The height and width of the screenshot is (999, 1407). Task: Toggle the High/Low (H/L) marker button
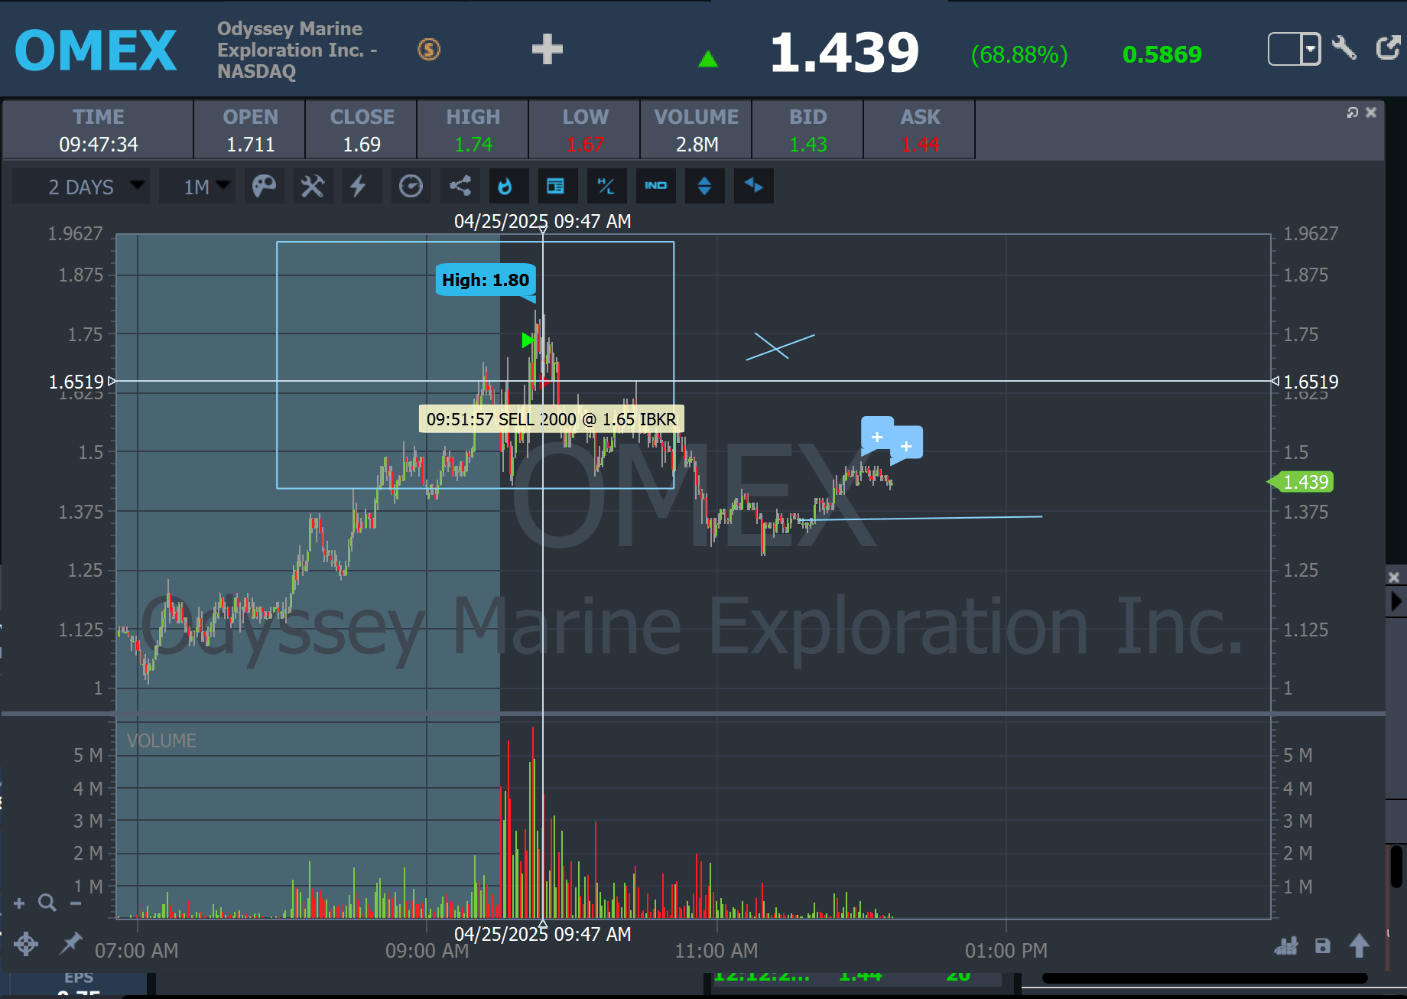coord(606,186)
